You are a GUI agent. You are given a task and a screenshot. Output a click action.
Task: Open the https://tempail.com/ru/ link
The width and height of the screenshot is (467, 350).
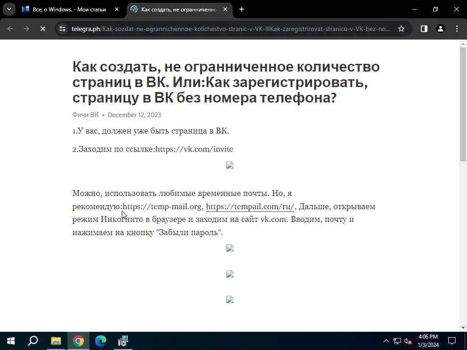[250, 206]
